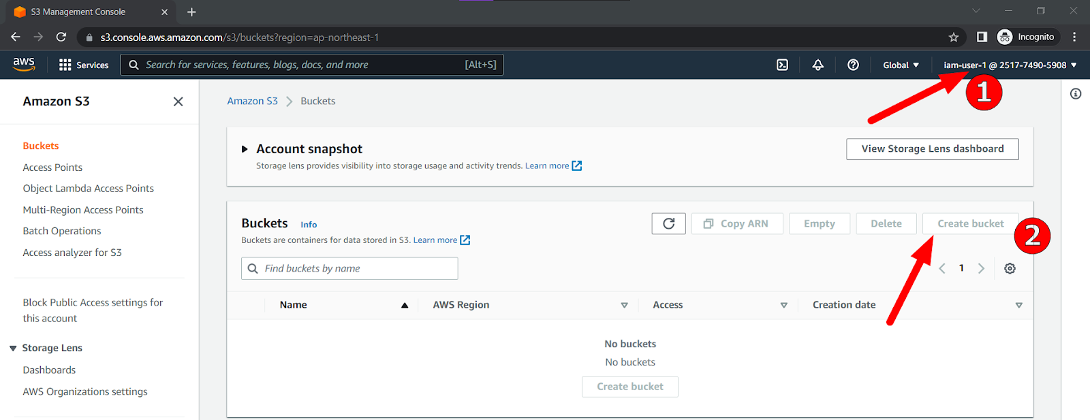Open AWS Organizations settings
Viewport: 1090px width, 420px height.
(85, 391)
